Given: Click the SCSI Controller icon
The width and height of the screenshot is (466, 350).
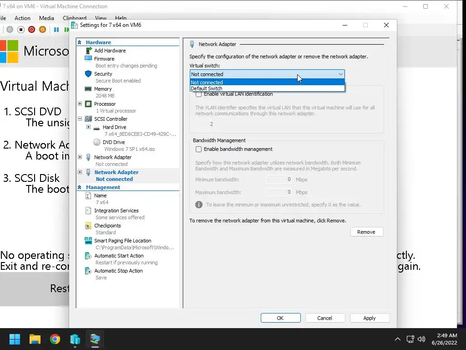Looking at the screenshot, I should (x=88, y=119).
